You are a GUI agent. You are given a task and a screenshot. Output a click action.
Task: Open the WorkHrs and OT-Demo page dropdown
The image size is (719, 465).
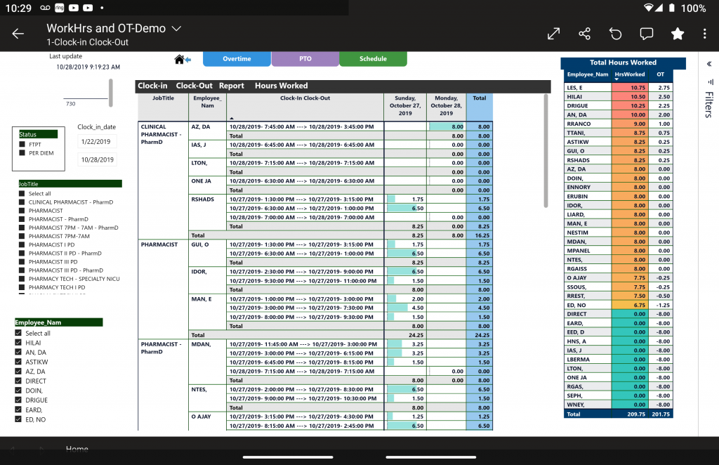177,29
